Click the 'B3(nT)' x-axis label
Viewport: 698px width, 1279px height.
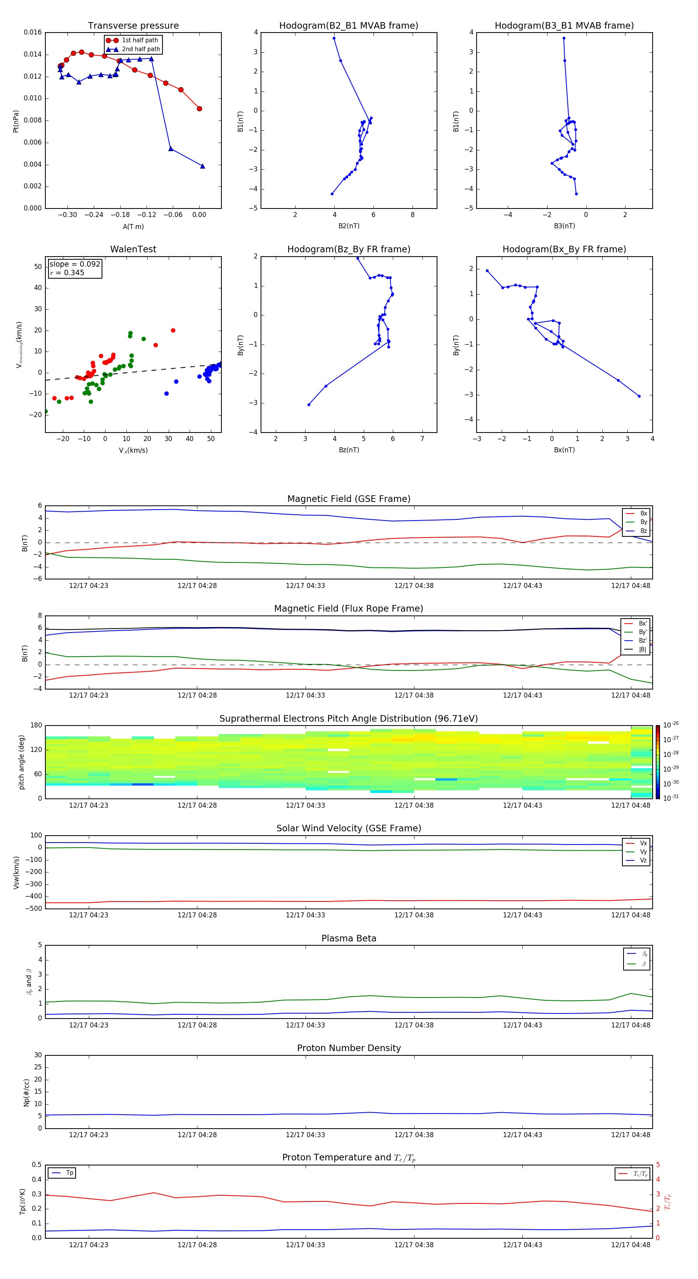[564, 226]
